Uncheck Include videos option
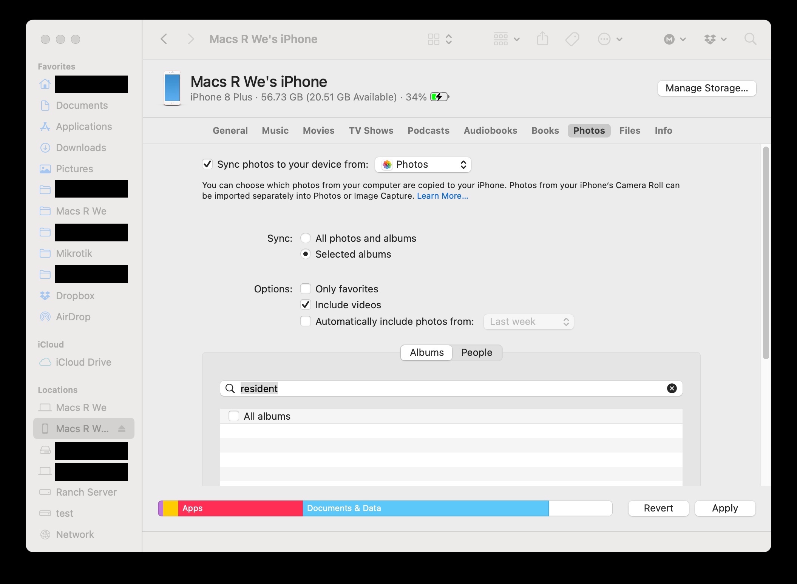Viewport: 797px width, 584px height. click(x=306, y=305)
